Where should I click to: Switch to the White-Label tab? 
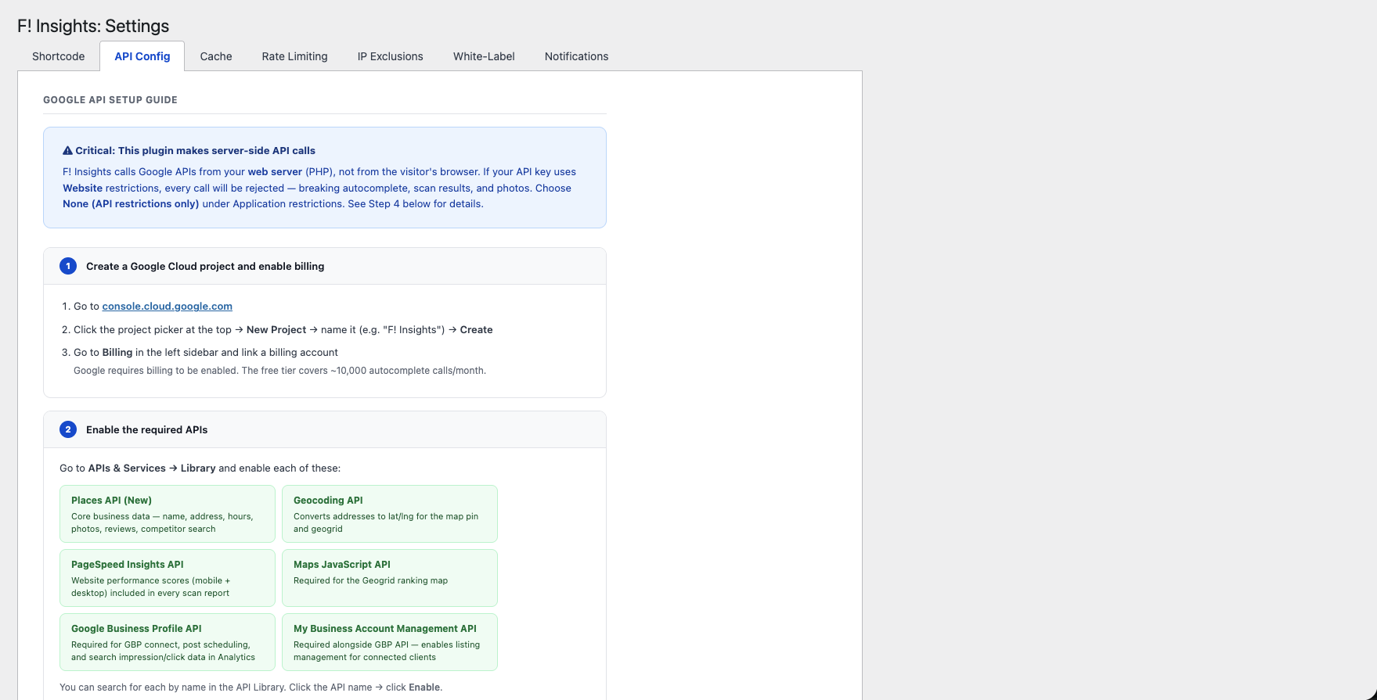click(x=484, y=56)
